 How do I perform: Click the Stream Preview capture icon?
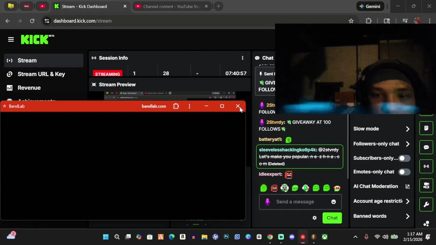click(x=94, y=84)
